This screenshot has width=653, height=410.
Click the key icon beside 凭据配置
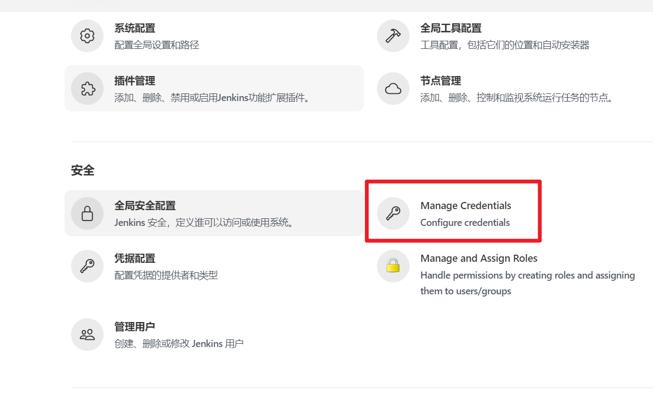87,266
